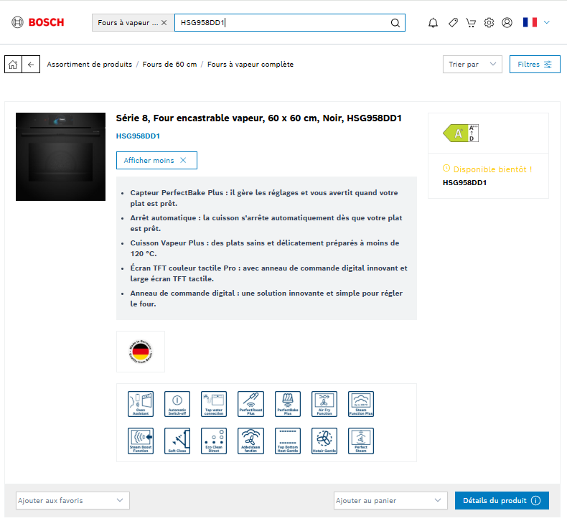
Task: Open the Filtres panel
Action: 535,65
